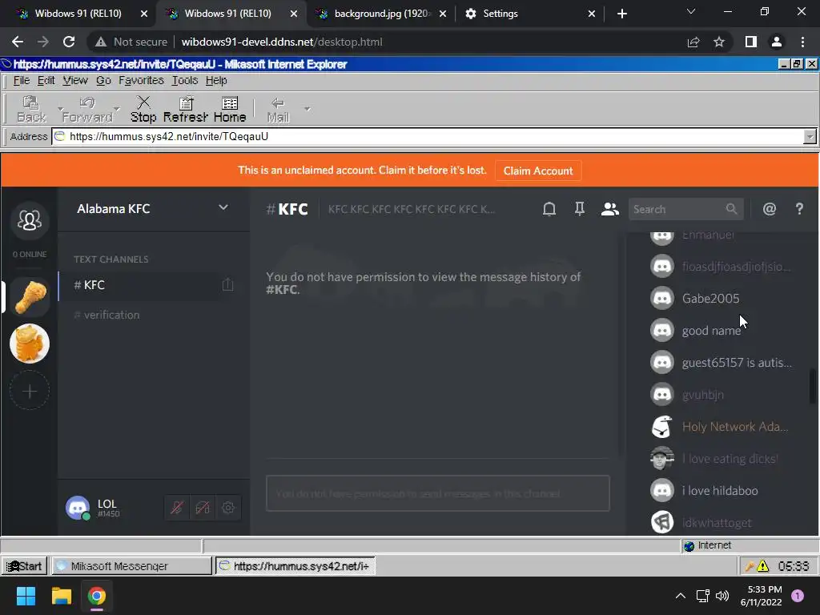Click the Forward toolbar button
Image resolution: width=820 pixels, height=615 pixels.
click(x=87, y=109)
